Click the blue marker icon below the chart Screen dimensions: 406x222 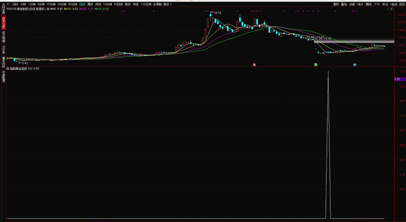click(355, 65)
